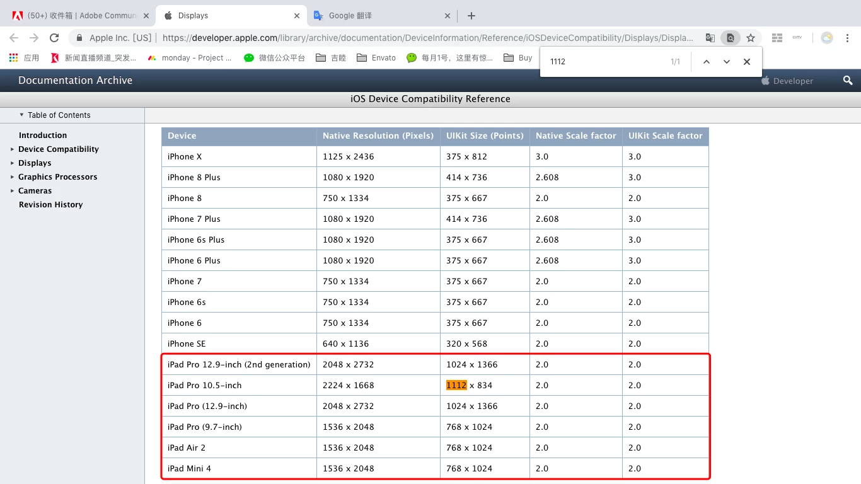This screenshot has width=861, height=484.
Task: Open the 吉睦 bookmarks folder
Action: [x=331, y=57]
